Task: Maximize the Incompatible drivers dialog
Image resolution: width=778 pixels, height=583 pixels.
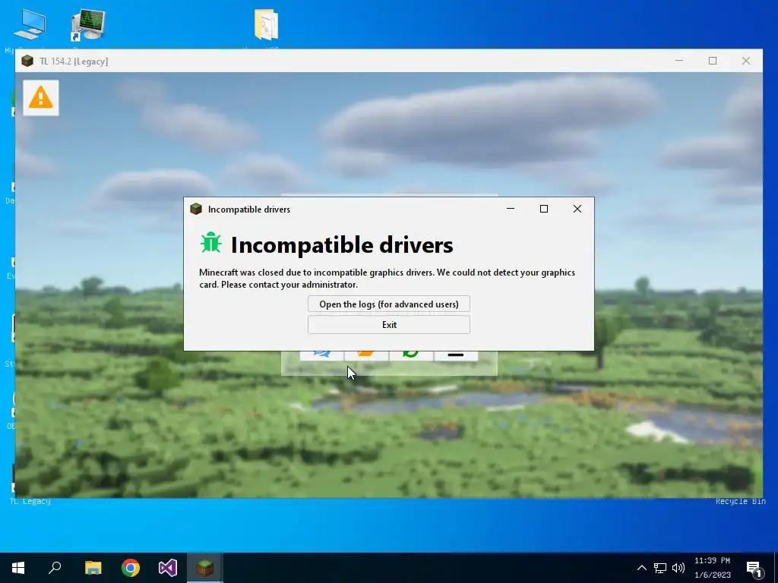Action: [544, 209]
